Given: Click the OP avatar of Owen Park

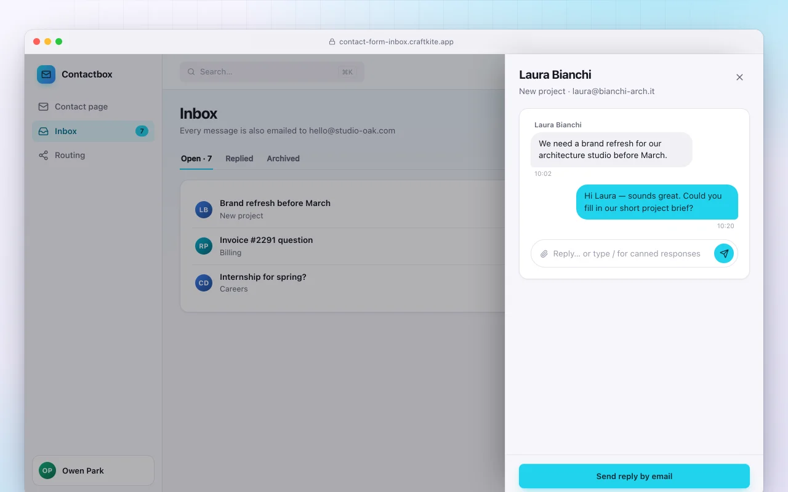Looking at the screenshot, I should tap(47, 470).
